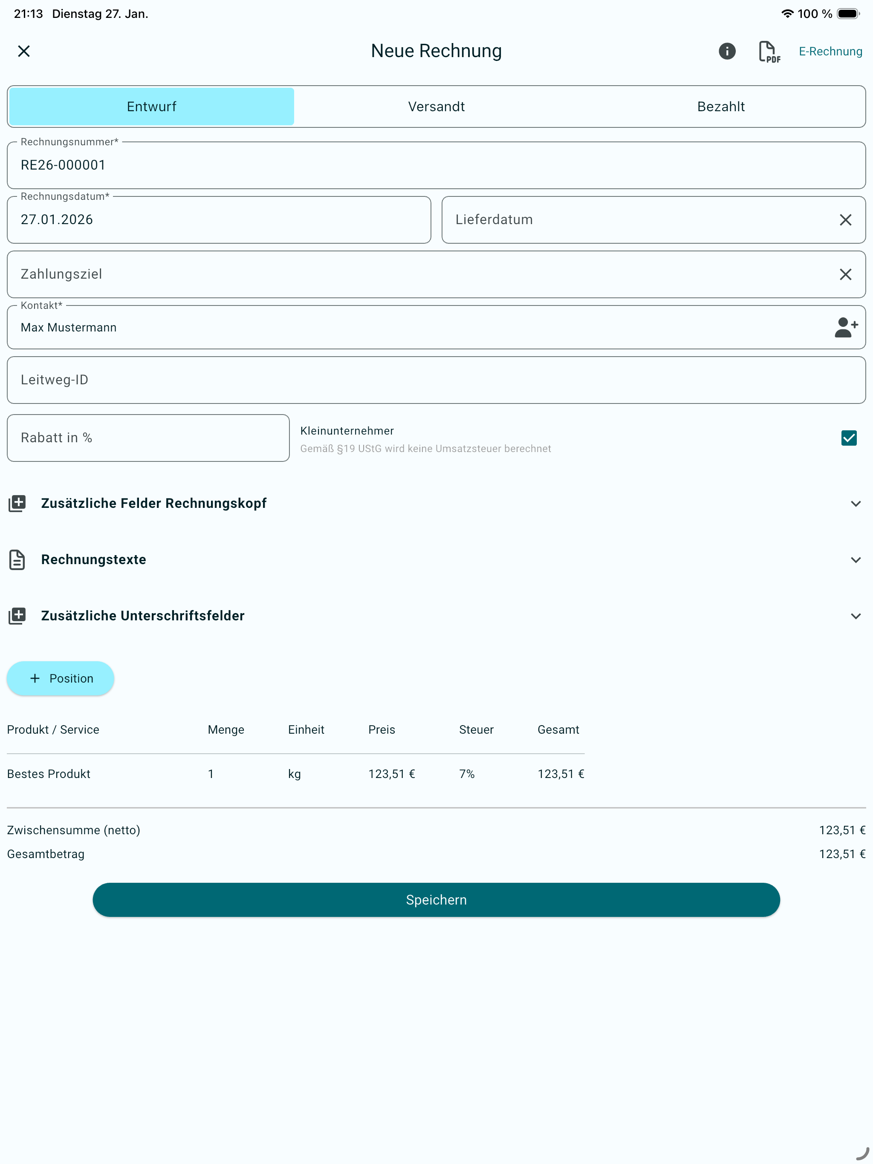Switch to the Versandt tab

(436, 106)
